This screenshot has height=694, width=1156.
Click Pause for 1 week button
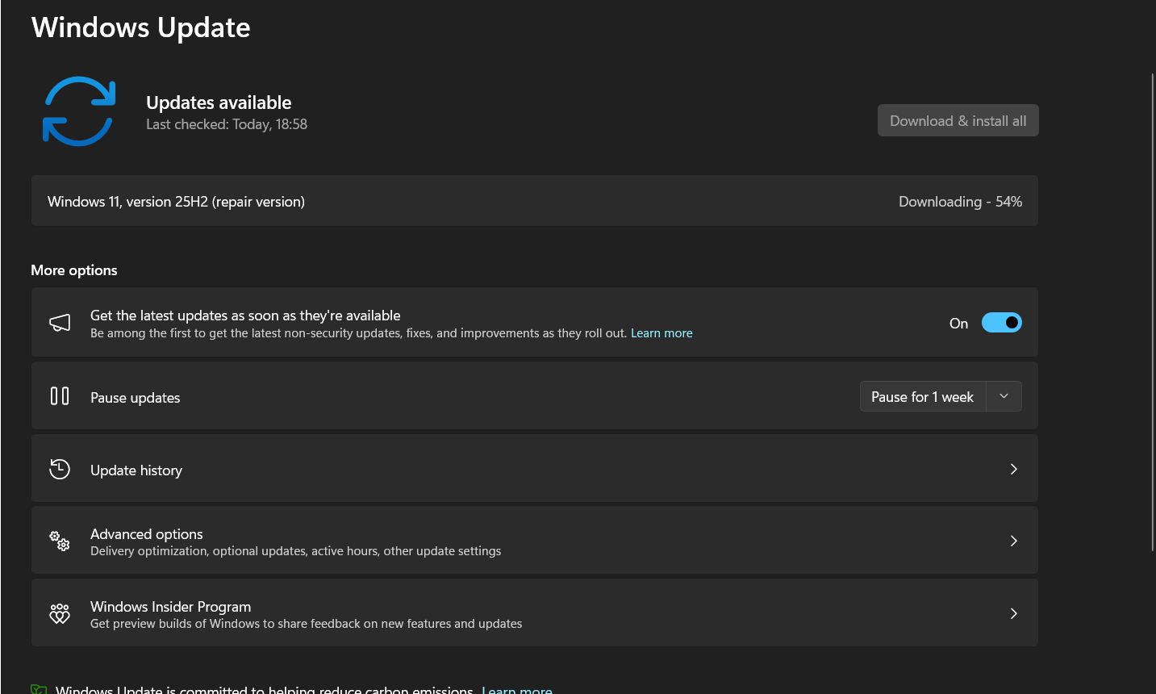tap(923, 396)
